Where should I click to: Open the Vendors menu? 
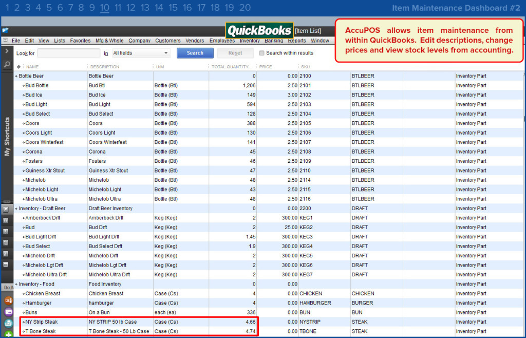tap(195, 41)
